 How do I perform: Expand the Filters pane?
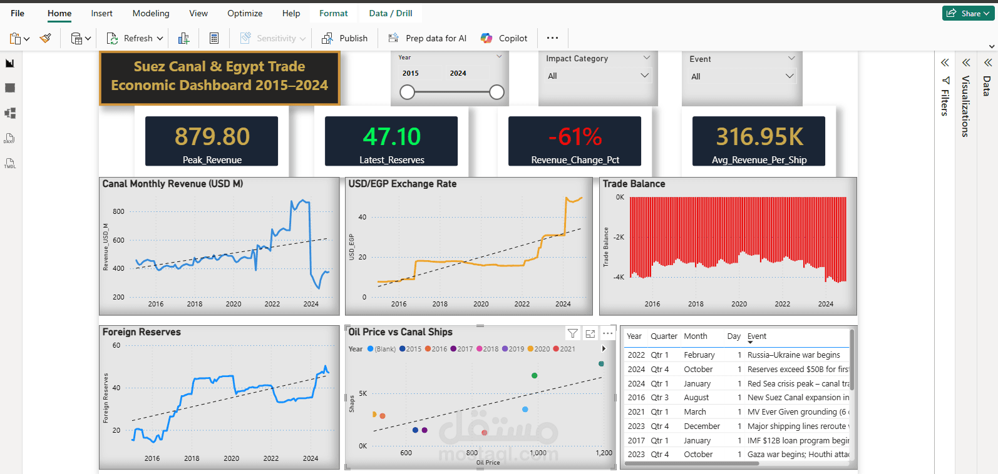945,63
